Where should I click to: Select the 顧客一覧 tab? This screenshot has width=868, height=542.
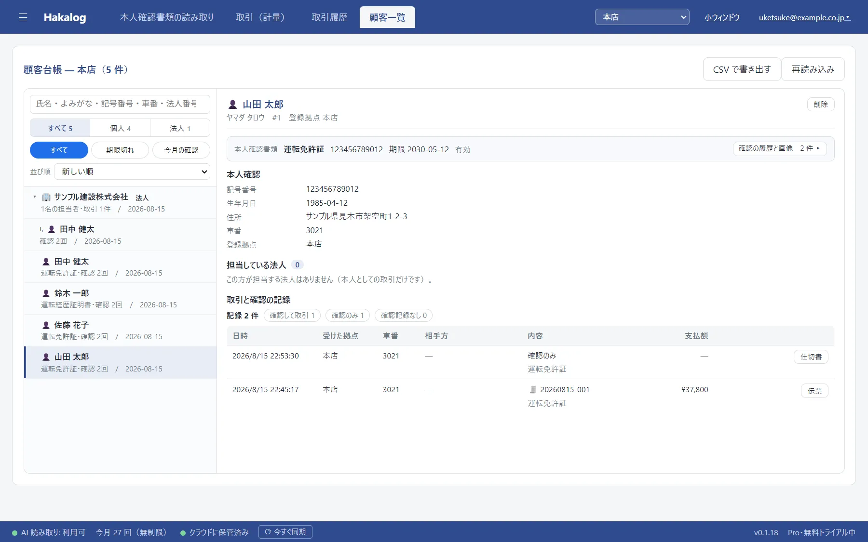[387, 17]
